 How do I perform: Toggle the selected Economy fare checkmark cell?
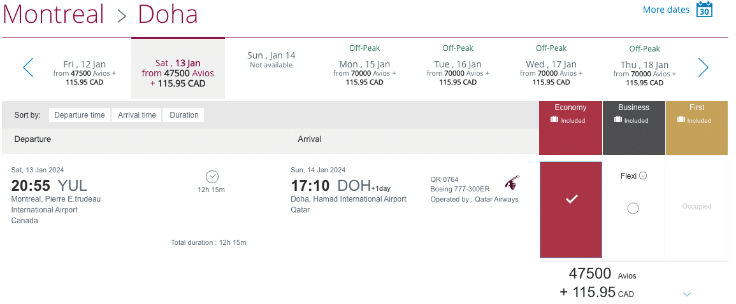pos(571,200)
